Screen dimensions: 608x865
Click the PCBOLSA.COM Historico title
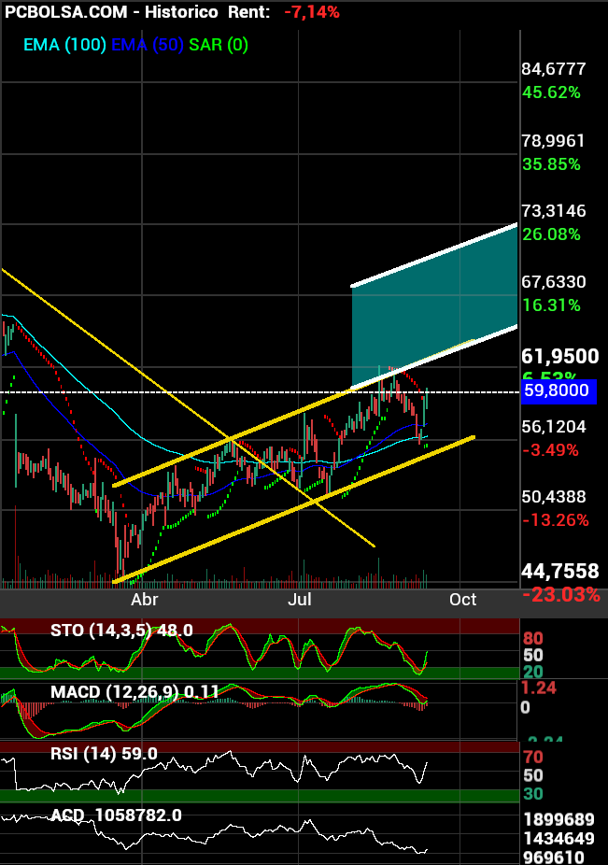tap(111, 12)
